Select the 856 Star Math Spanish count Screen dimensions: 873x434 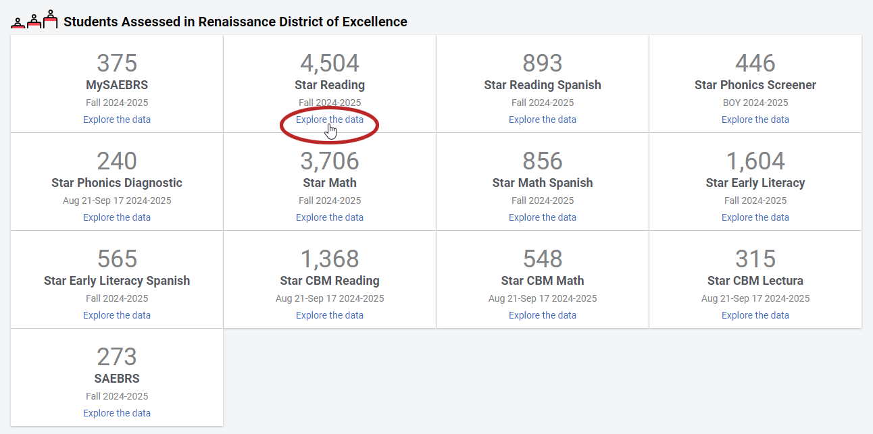(543, 161)
